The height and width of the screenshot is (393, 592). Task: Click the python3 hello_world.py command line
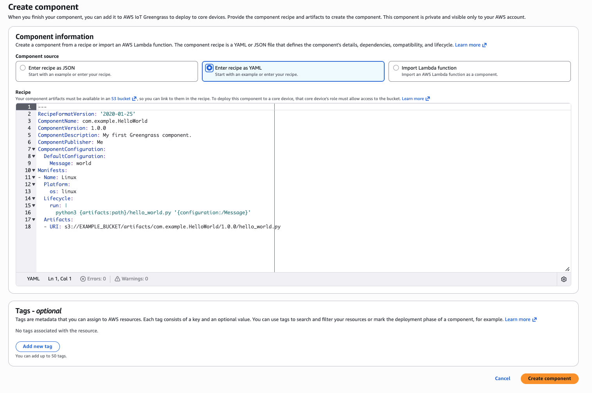tap(153, 212)
